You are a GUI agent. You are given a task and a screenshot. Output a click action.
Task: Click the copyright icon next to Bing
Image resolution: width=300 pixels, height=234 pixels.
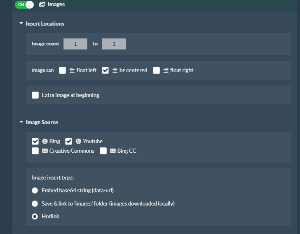[x=45, y=141]
